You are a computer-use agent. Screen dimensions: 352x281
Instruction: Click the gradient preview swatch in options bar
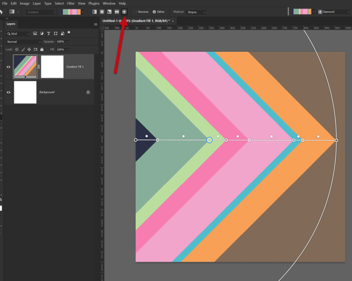point(71,12)
